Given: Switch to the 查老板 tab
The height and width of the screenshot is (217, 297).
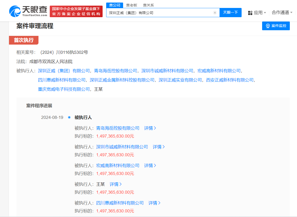Looking at the screenshot, I should (132, 5).
